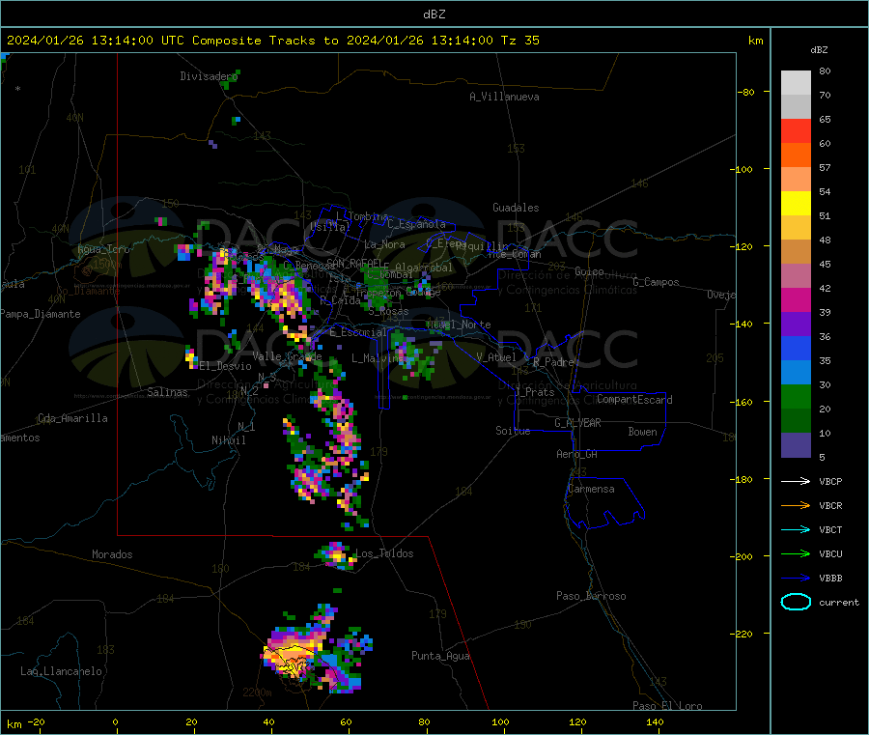Click the 'C_Española' location label
The width and height of the screenshot is (869, 735).
click(x=416, y=224)
